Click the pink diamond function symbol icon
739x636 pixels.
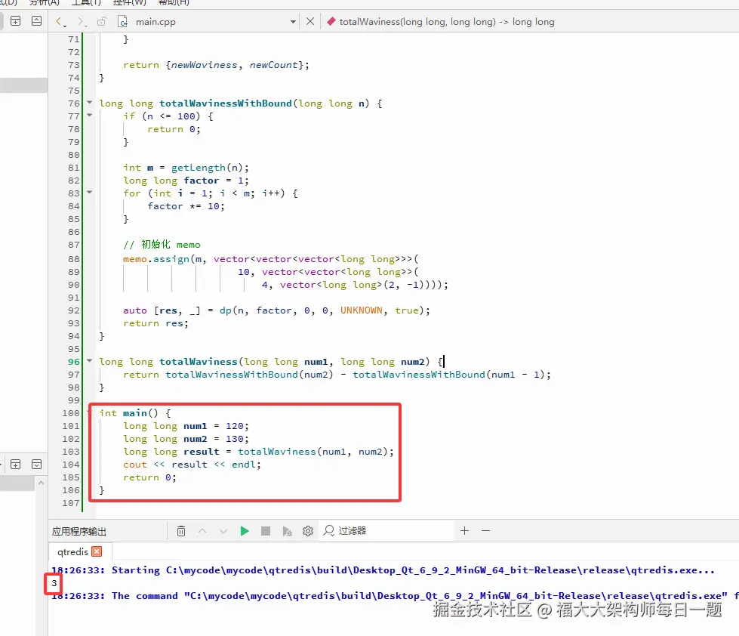[x=331, y=21]
